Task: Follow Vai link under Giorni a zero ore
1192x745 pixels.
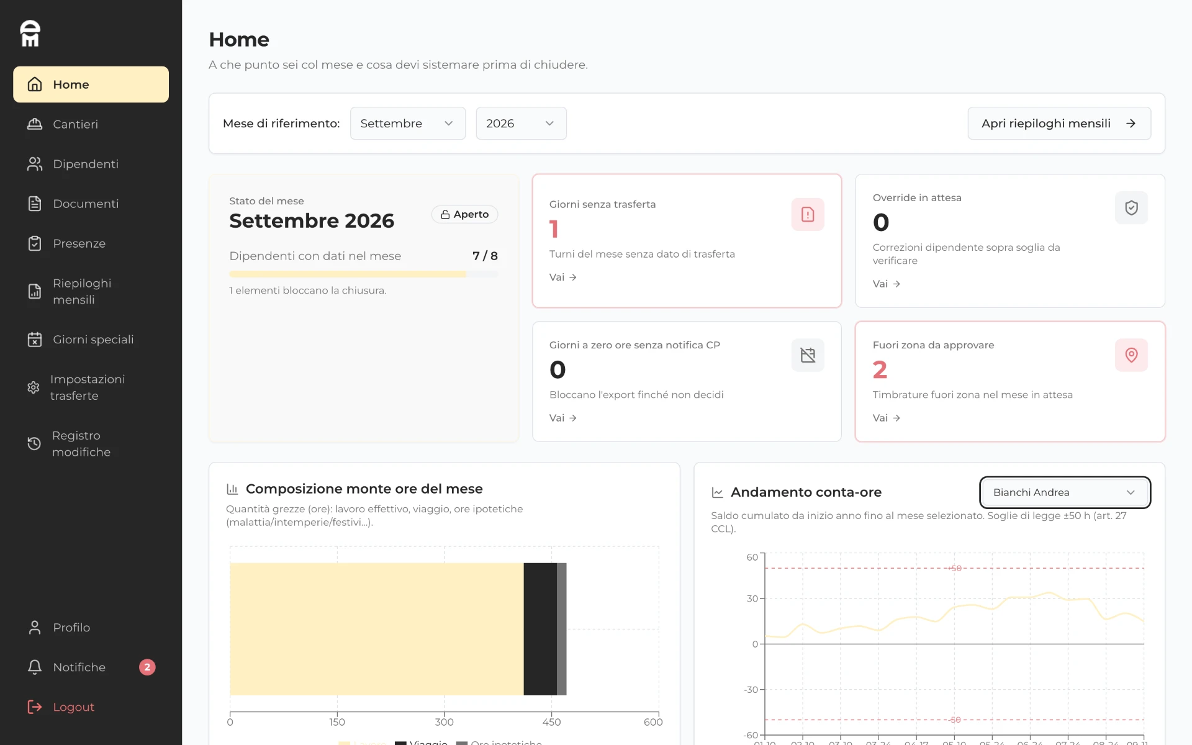Action: coord(563,418)
